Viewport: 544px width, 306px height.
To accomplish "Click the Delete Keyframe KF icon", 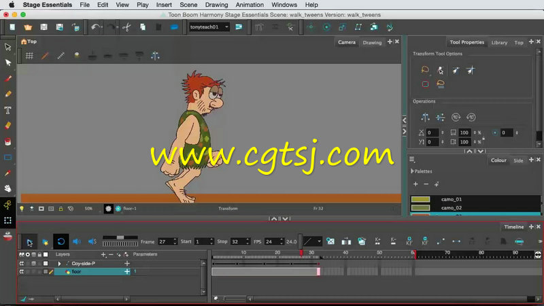I will pos(425,241).
